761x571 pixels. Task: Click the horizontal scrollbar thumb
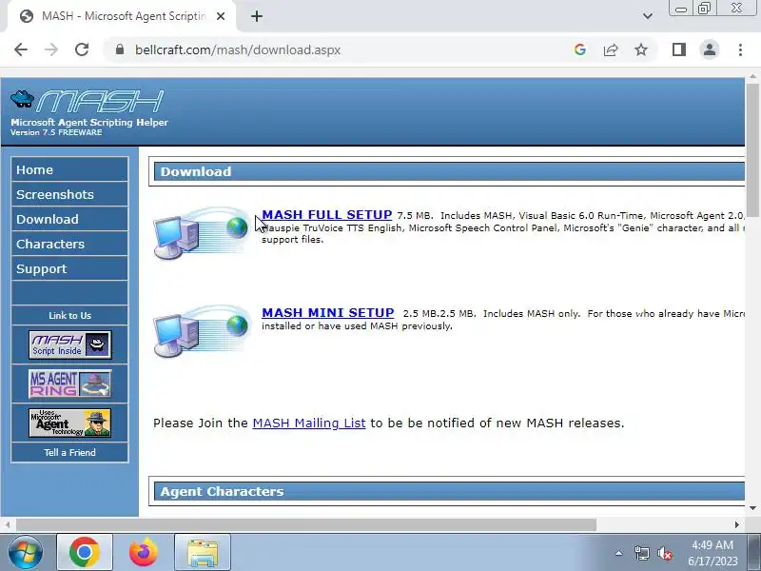[306, 525]
